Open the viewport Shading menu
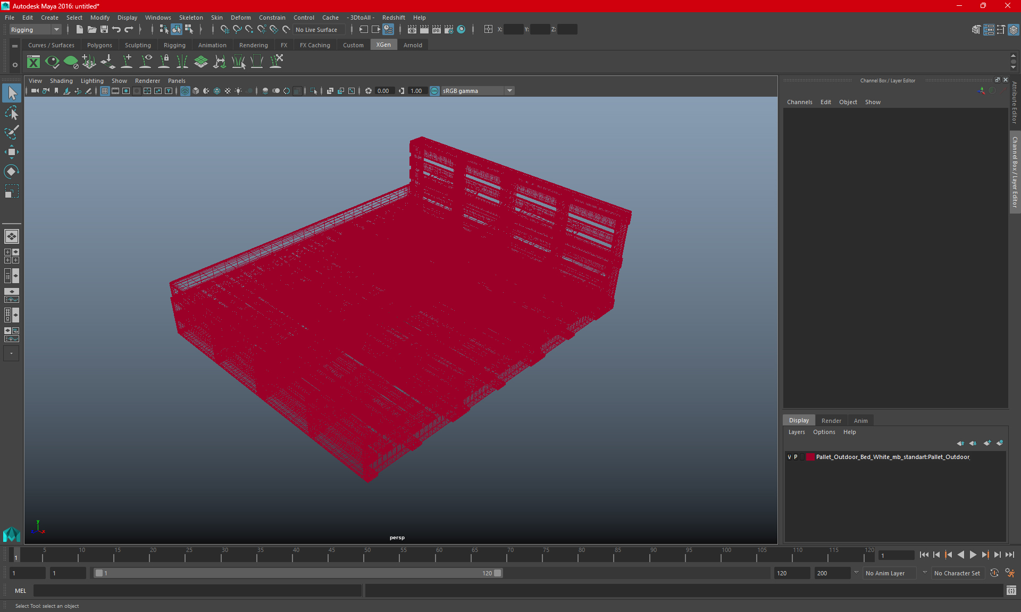 (x=61, y=81)
